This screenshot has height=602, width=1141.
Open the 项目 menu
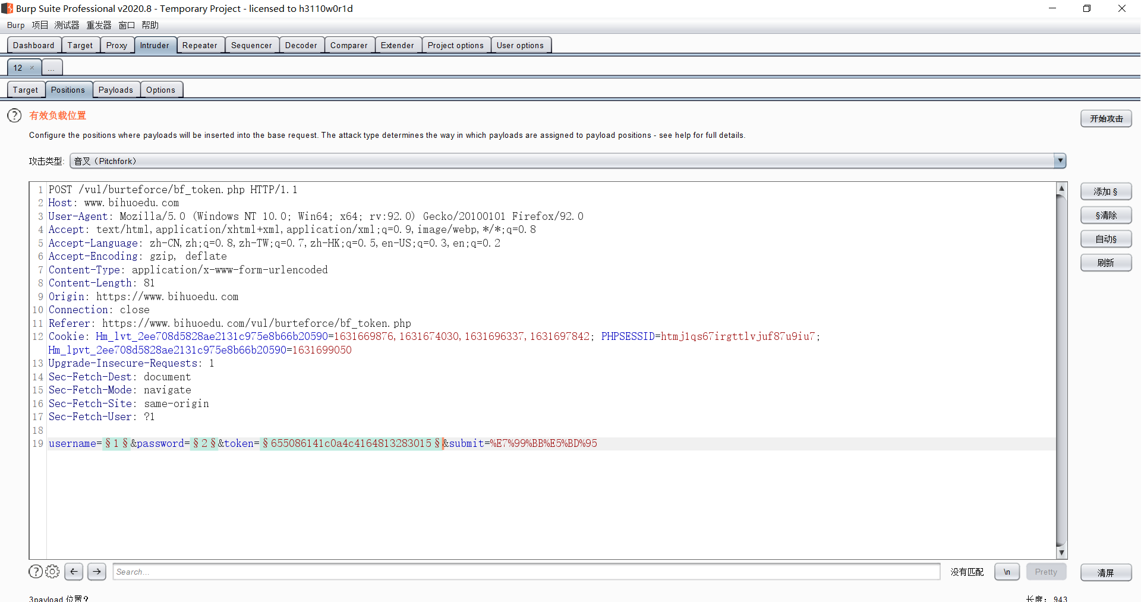coord(40,25)
